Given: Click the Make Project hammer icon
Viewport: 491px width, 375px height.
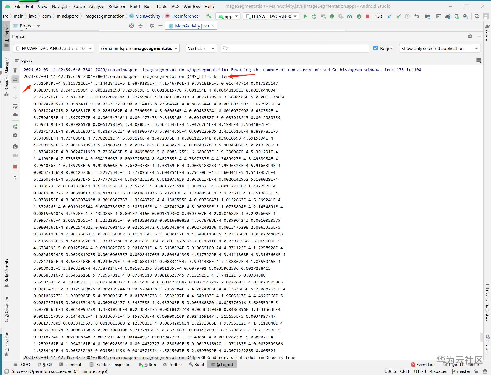Looking at the screenshot, I should point(209,16).
